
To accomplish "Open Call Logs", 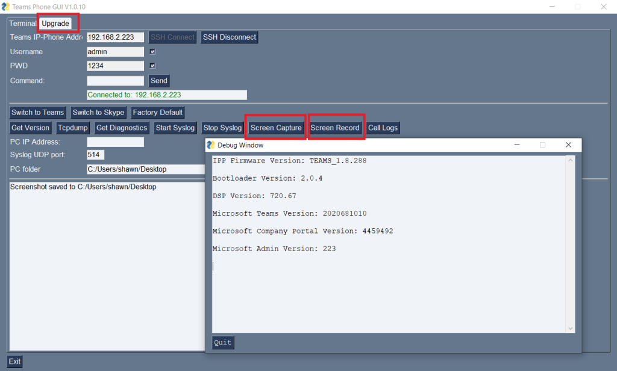I will coord(383,128).
